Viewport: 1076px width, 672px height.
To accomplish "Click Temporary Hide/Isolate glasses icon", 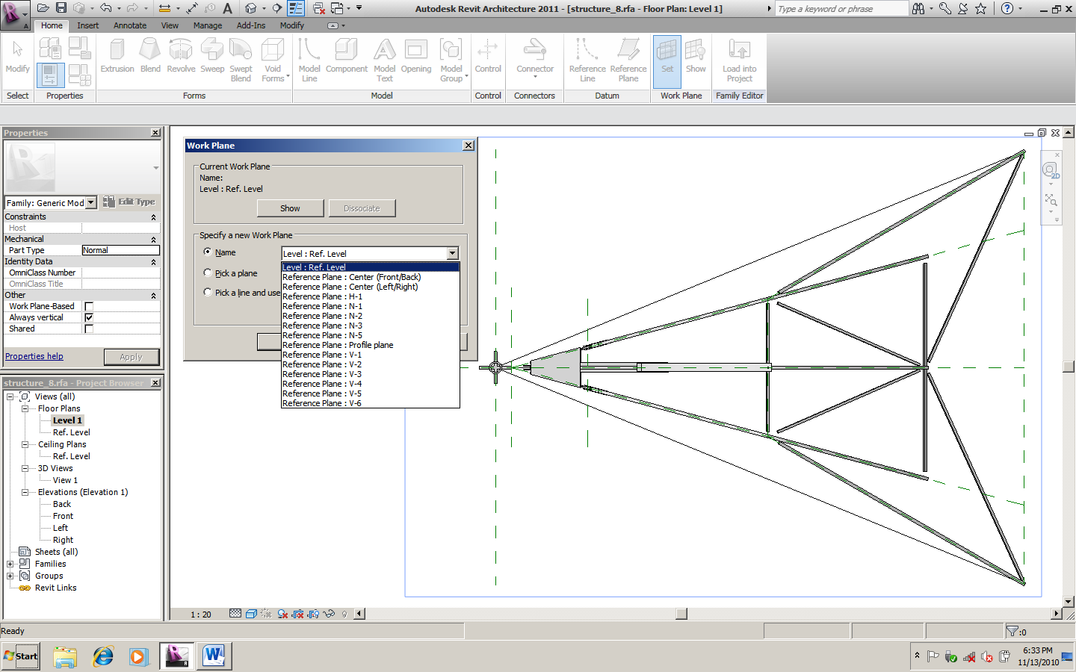I will pyautogui.click(x=329, y=614).
